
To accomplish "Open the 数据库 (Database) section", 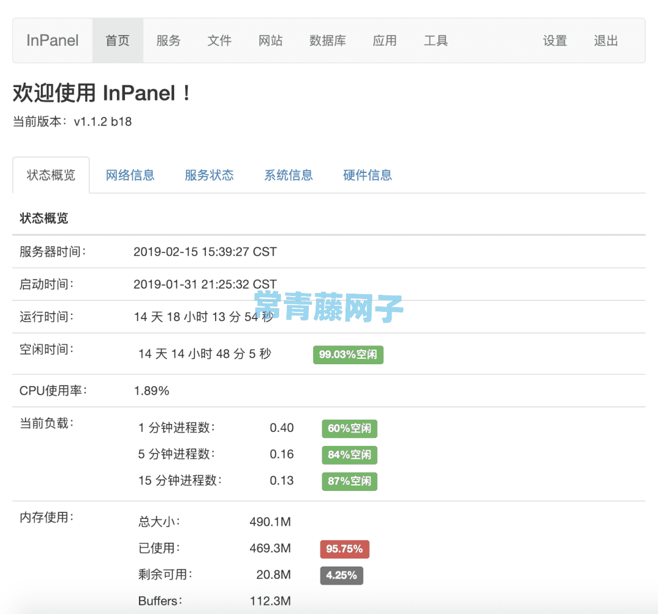I will point(328,40).
